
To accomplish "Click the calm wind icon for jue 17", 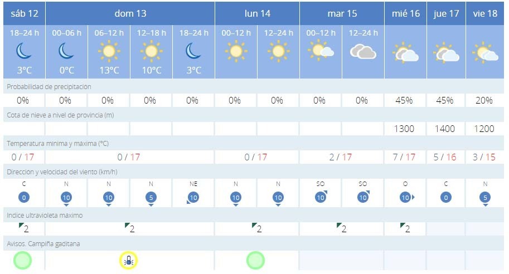I will 447,197.
